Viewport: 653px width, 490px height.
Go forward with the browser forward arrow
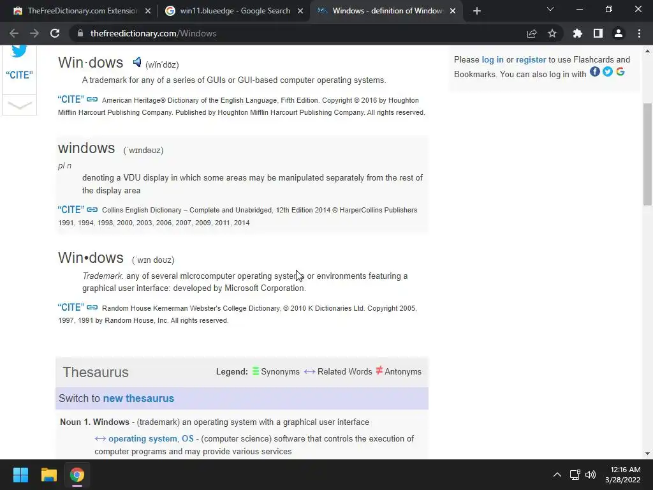pyautogui.click(x=34, y=33)
